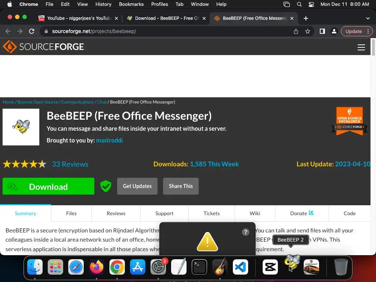
Task: Launch GarageBand from the Dock
Action: 220,267
